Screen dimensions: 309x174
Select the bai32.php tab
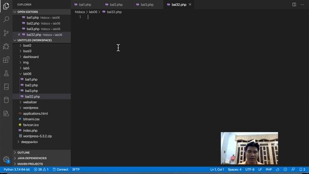tap(179, 4)
